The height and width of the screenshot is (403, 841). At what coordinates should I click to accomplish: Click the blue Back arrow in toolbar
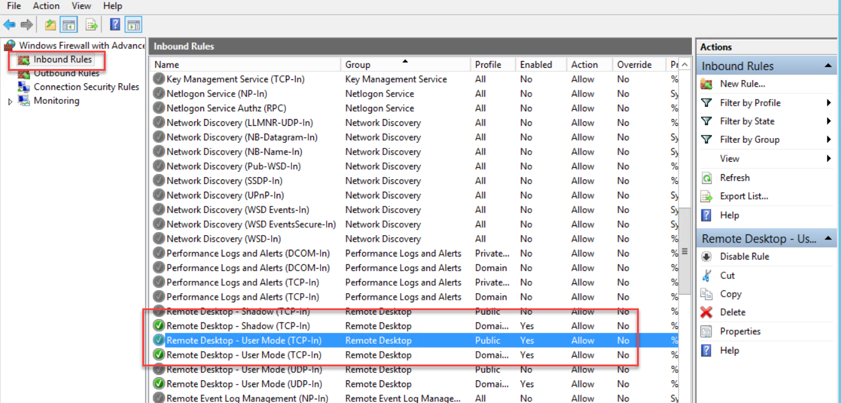coord(9,25)
